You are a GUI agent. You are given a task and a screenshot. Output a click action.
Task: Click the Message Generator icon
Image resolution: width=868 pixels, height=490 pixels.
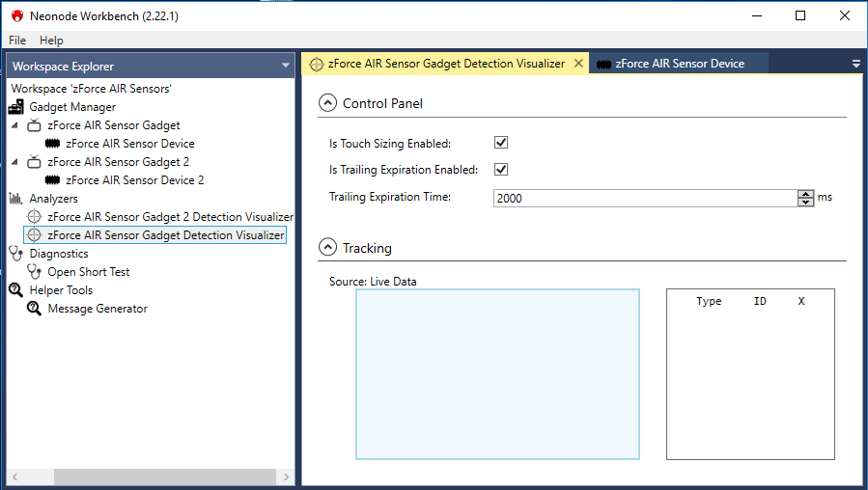coord(34,309)
